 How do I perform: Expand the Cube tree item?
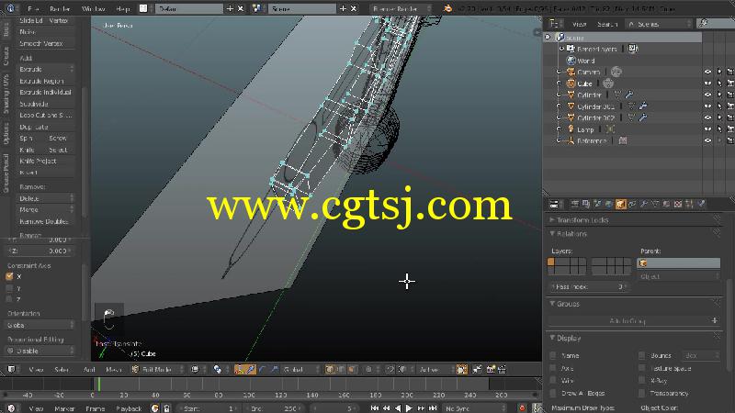coord(559,84)
